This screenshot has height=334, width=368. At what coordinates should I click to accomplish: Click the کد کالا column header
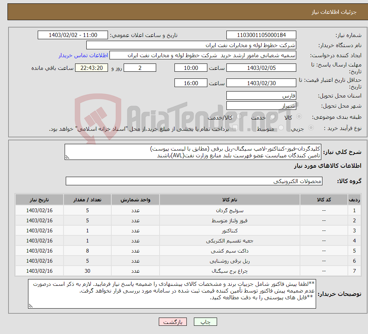pyautogui.click(x=324, y=200)
